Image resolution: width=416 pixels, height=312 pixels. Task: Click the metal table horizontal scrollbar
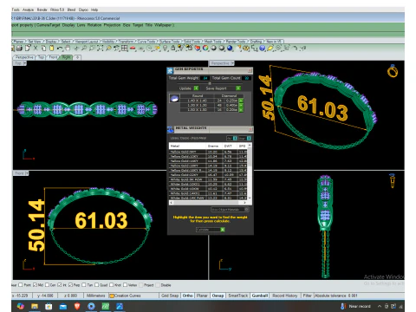pos(208,203)
